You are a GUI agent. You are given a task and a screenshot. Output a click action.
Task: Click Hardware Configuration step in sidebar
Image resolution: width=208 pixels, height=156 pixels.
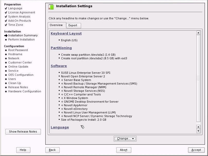coord(24,91)
